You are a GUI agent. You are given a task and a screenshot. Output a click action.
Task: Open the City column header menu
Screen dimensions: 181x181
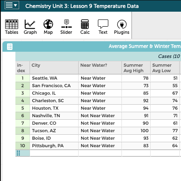54,68
